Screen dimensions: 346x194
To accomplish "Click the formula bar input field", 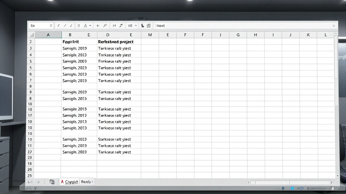I will pyautogui.click(x=243, y=26).
